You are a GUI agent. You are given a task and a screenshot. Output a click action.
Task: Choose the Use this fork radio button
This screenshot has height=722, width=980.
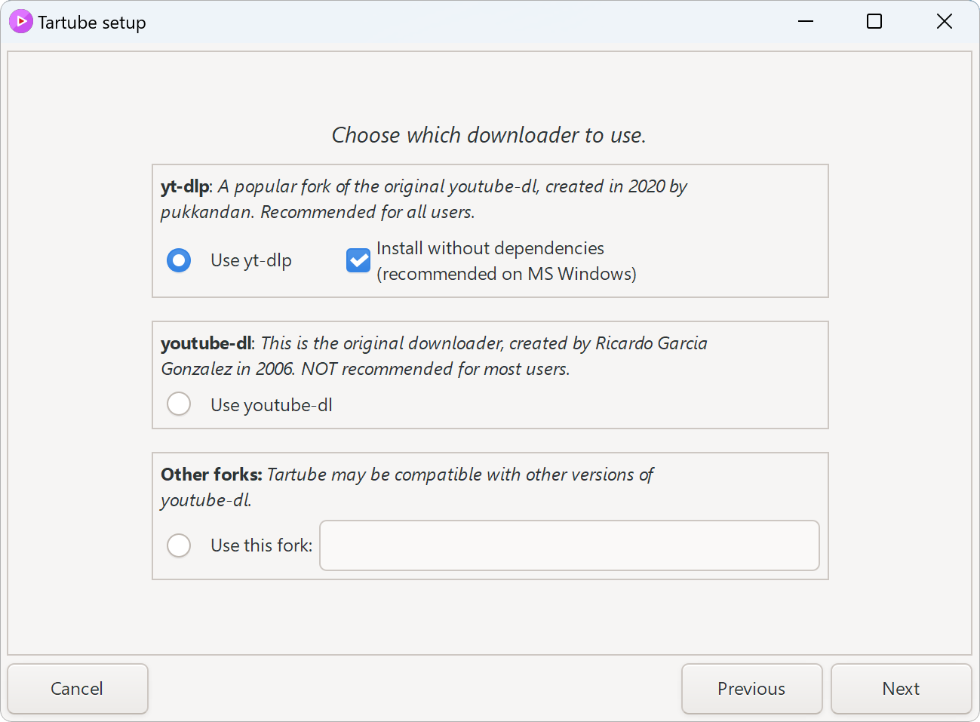click(x=179, y=545)
